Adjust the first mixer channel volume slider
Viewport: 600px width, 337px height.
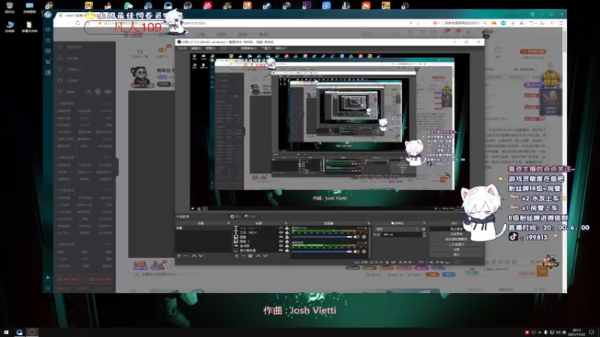322,237
